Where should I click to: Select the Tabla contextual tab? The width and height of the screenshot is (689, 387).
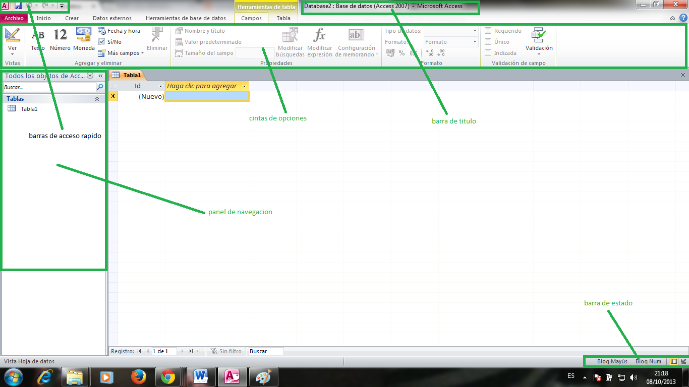(283, 18)
